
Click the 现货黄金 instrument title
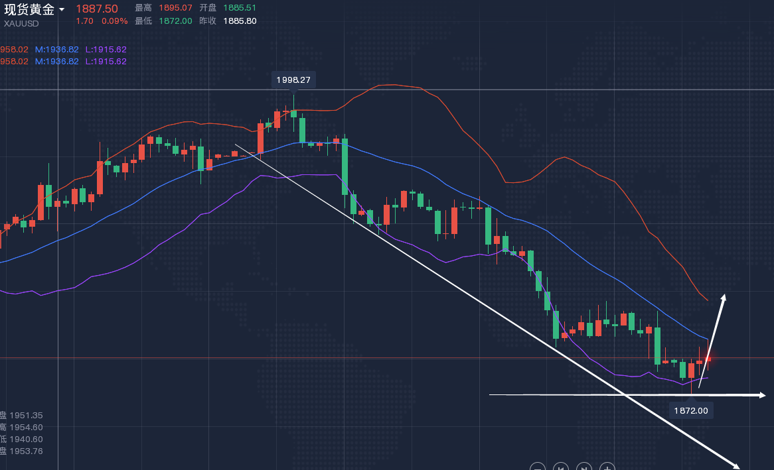[29, 9]
